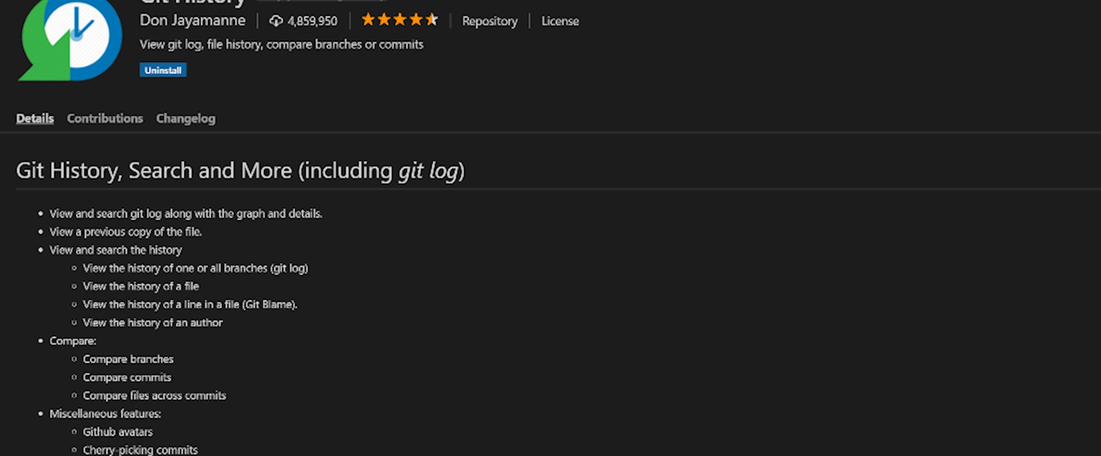Screen dimensions: 1101x456
Task: Uninstall the Git History extension
Action: (162, 70)
